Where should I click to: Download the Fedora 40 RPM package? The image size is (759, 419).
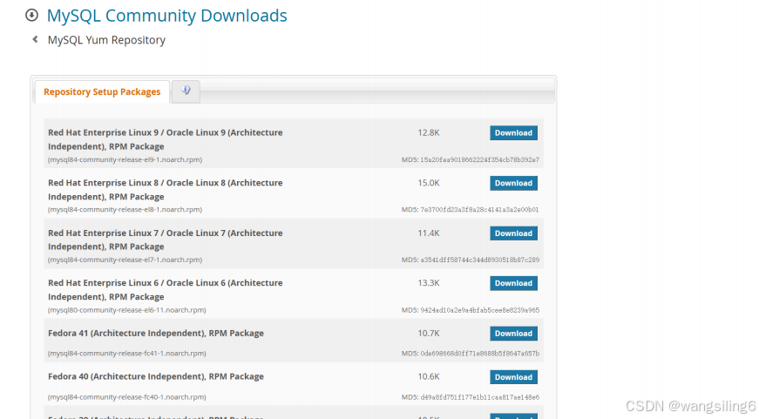point(513,377)
